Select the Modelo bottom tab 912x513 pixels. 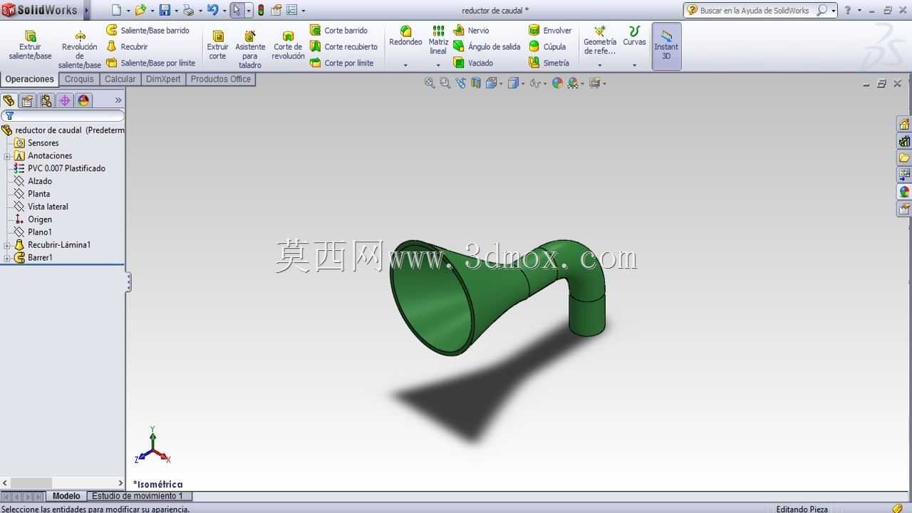[x=66, y=496]
